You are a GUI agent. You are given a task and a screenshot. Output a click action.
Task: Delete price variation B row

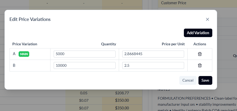point(200,65)
